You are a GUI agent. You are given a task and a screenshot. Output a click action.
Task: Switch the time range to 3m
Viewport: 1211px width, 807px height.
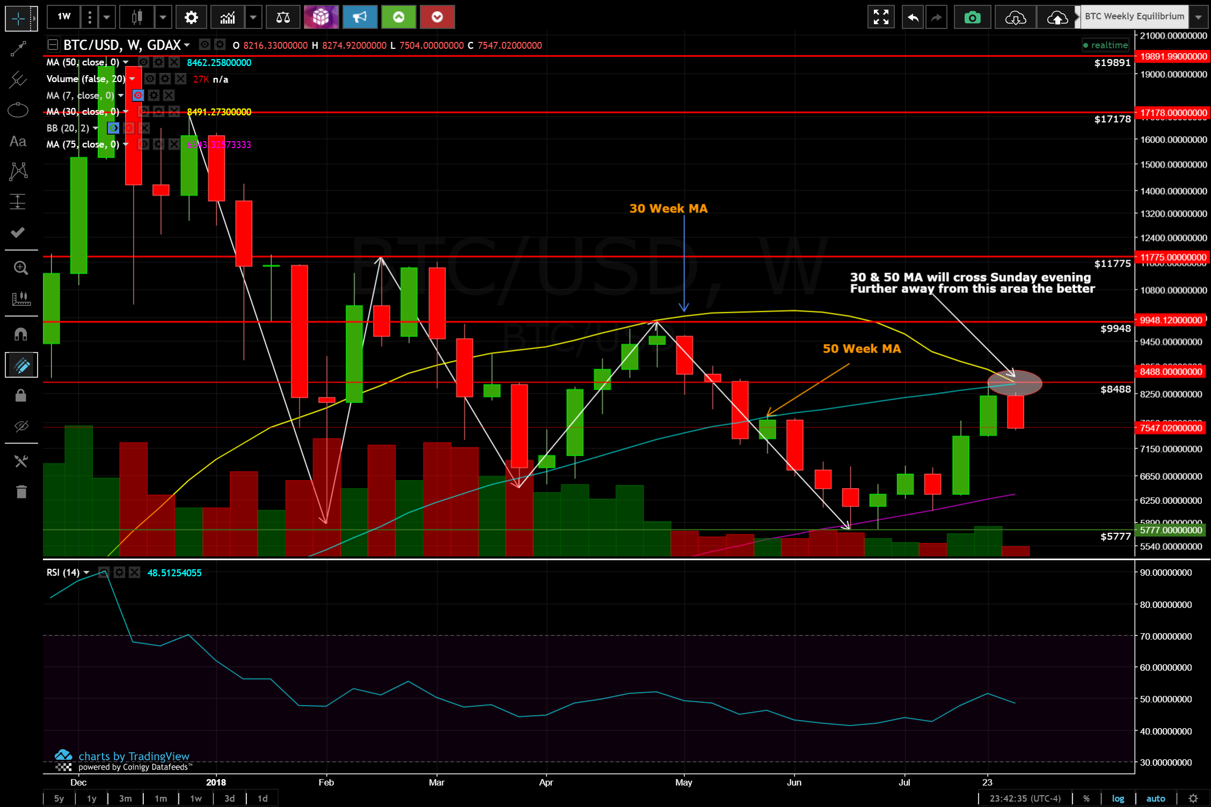pyautogui.click(x=125, y=798)
